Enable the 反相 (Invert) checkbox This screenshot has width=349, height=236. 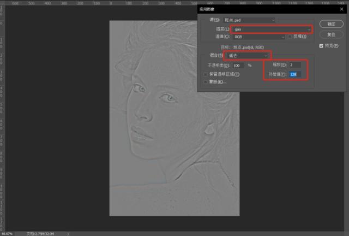tap(291, 37)
